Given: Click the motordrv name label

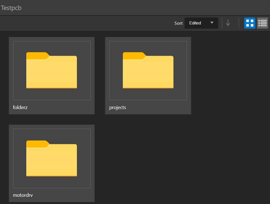Looking at the screenshot, I should (x=23, y=195).
